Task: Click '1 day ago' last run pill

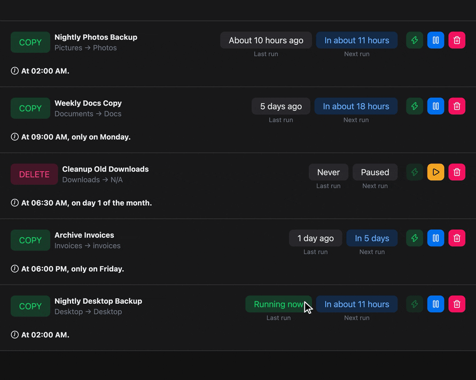Action: click(x=315, y=238)
